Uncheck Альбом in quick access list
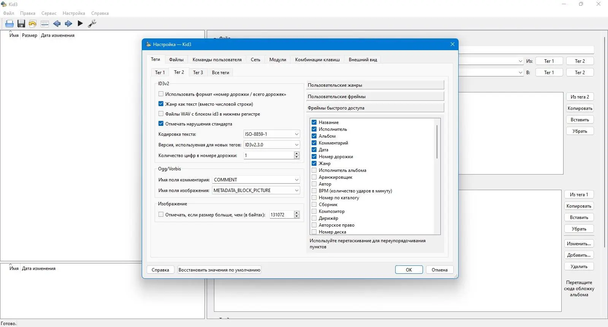This screenshot has height=327, width=608. (314, 136)
